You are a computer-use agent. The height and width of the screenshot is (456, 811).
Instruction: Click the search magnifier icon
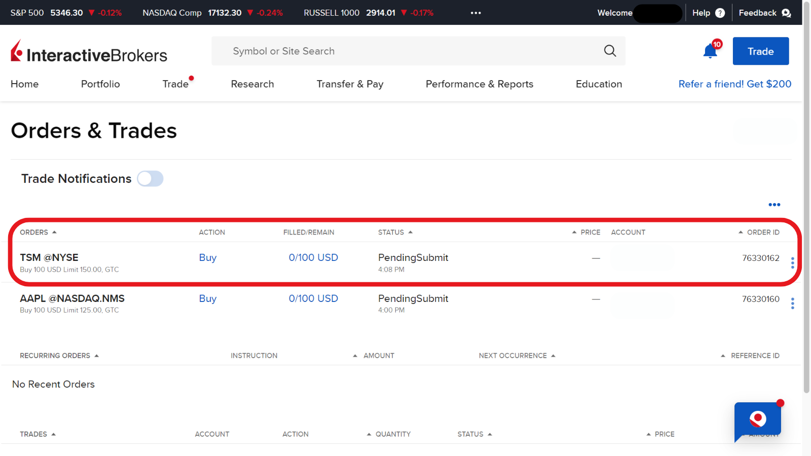610,51
